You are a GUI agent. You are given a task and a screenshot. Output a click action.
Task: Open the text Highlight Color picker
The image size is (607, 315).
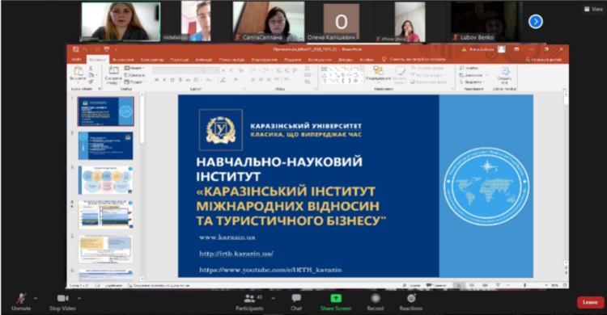pos(223,80)
